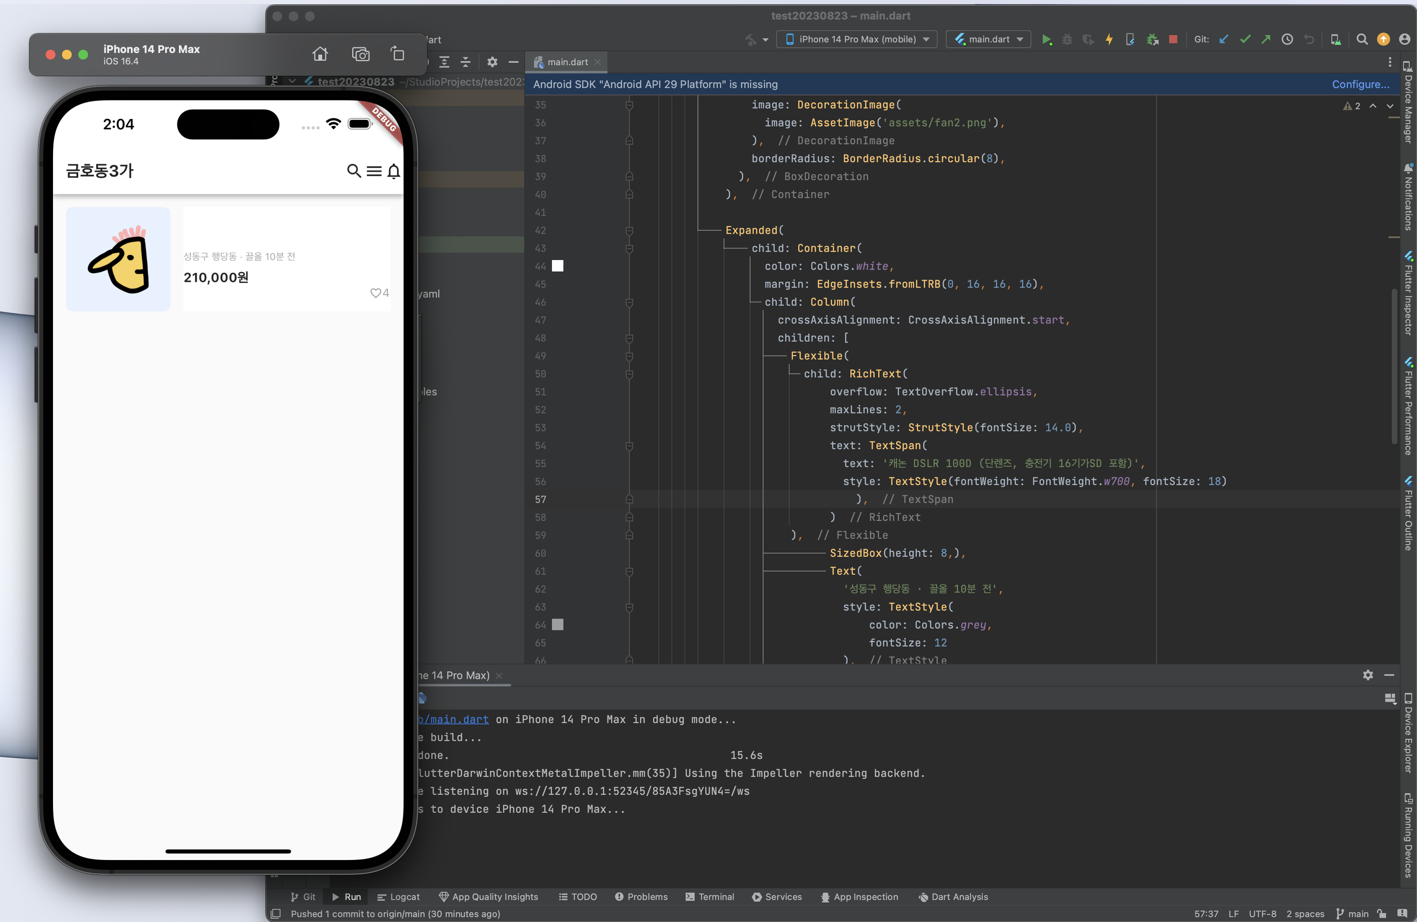This screenshot has width=1417, height=922.
Task: Take a simulator screenshot with camera icon
Action: point(360,54)
